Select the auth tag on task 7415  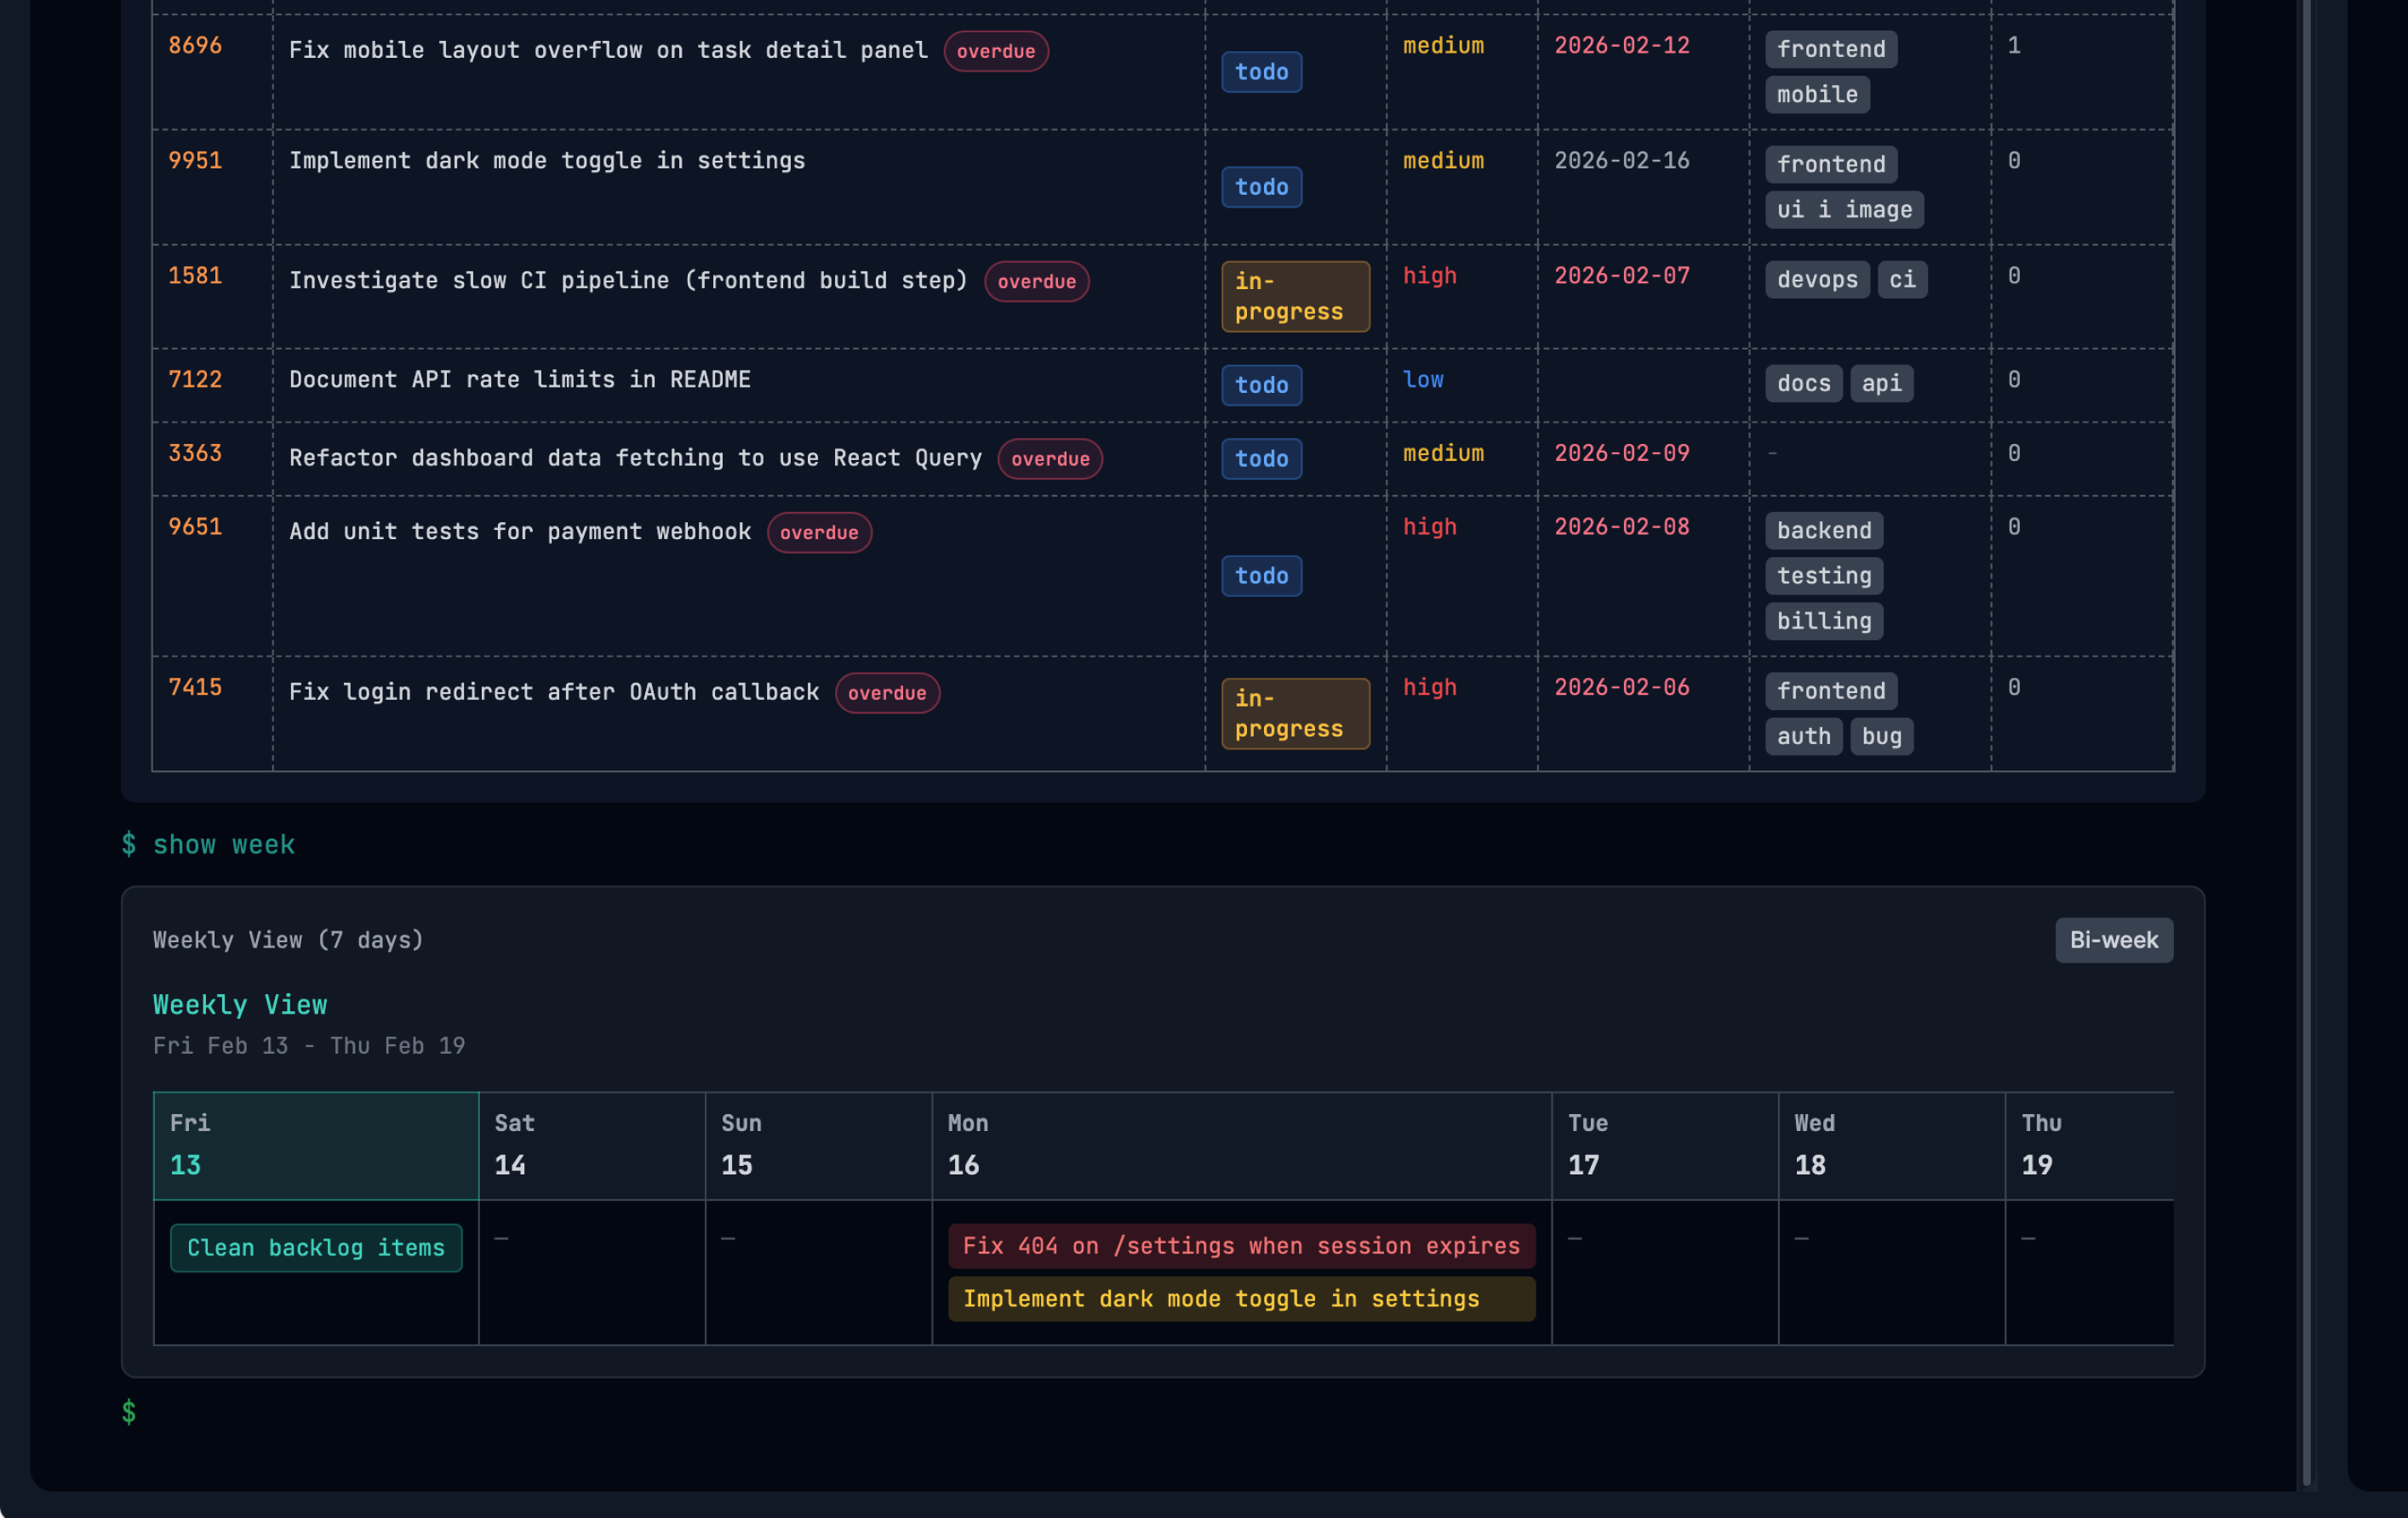(x=1803, y=736)
